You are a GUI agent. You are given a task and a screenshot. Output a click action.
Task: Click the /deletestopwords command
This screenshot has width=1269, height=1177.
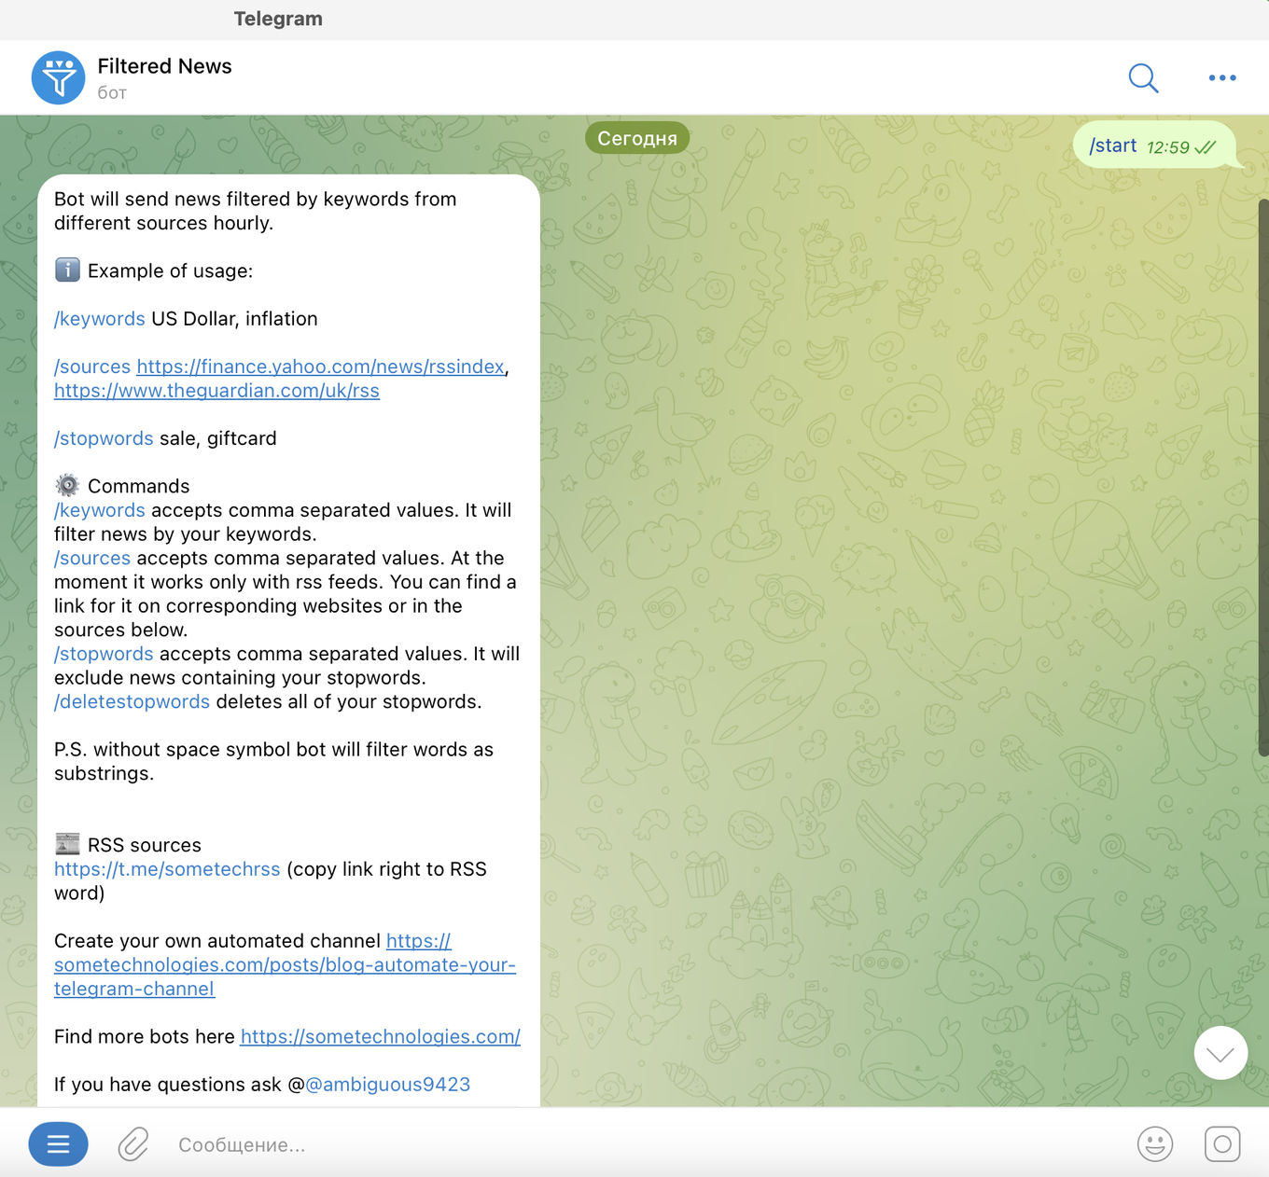[132, 701]
